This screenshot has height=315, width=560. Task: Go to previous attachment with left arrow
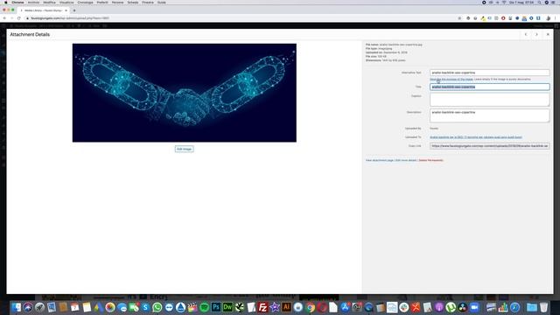click(526, 35)
